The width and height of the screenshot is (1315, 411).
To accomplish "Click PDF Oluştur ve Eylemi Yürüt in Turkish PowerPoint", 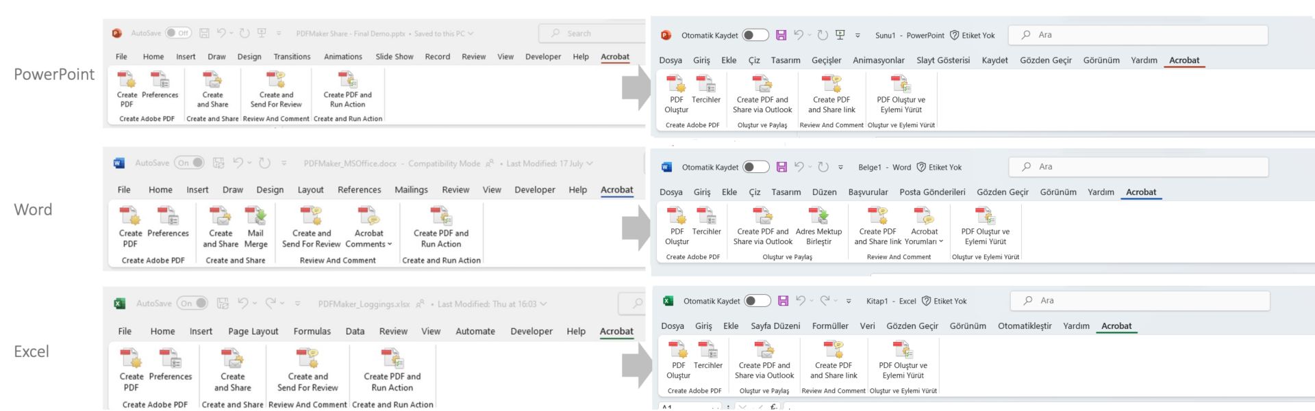I will coord(901,94).
